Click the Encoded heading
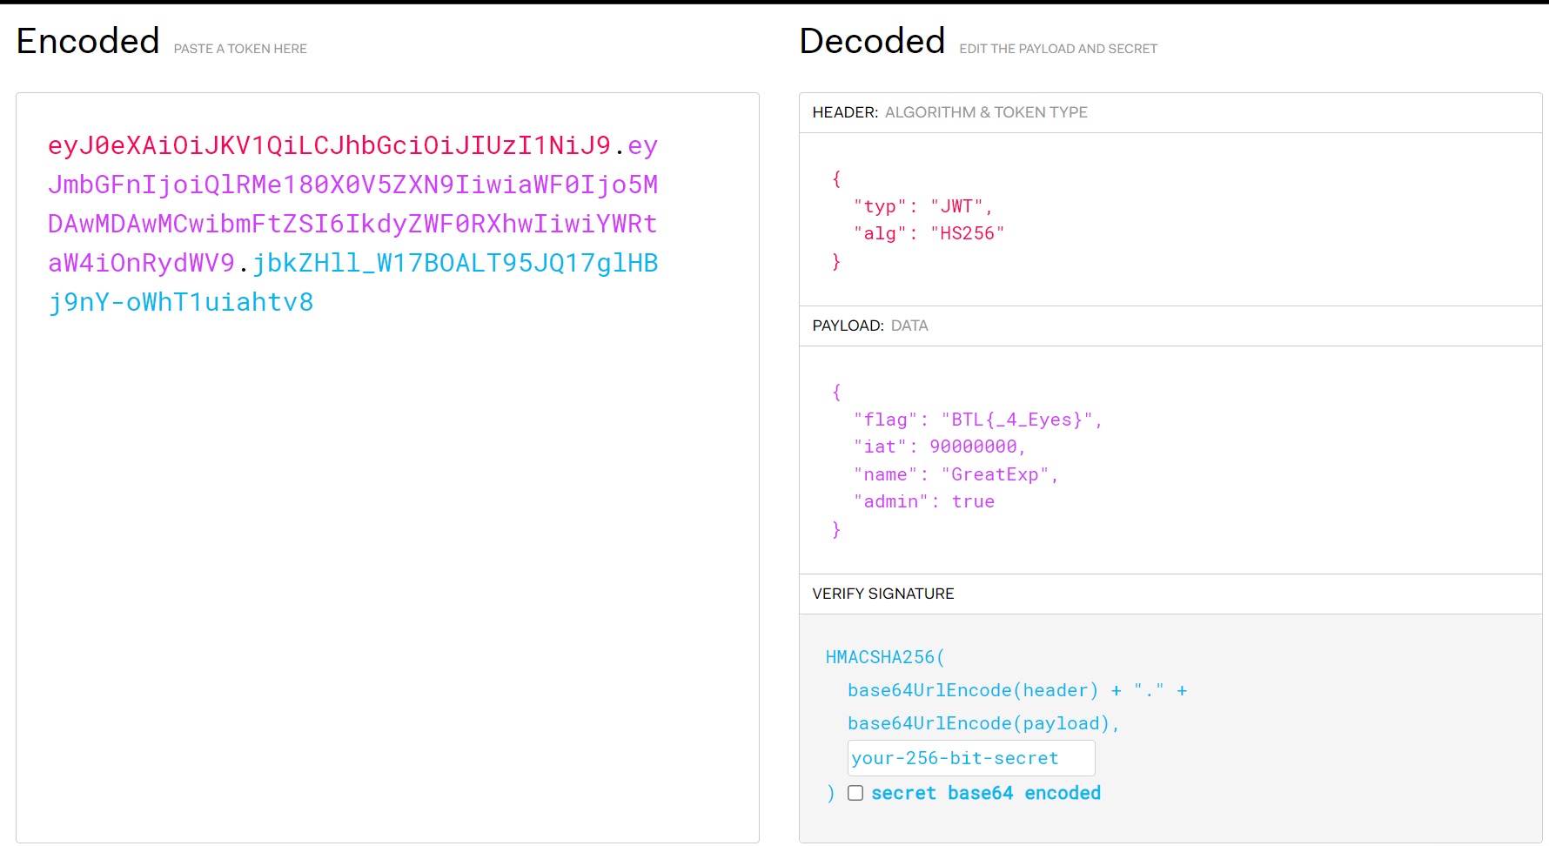 tap(88, 41)
